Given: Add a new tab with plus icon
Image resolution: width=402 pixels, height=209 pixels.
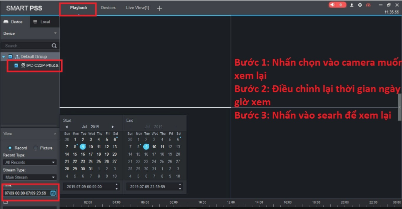Looking at the screenshot, I should point(160,8).
